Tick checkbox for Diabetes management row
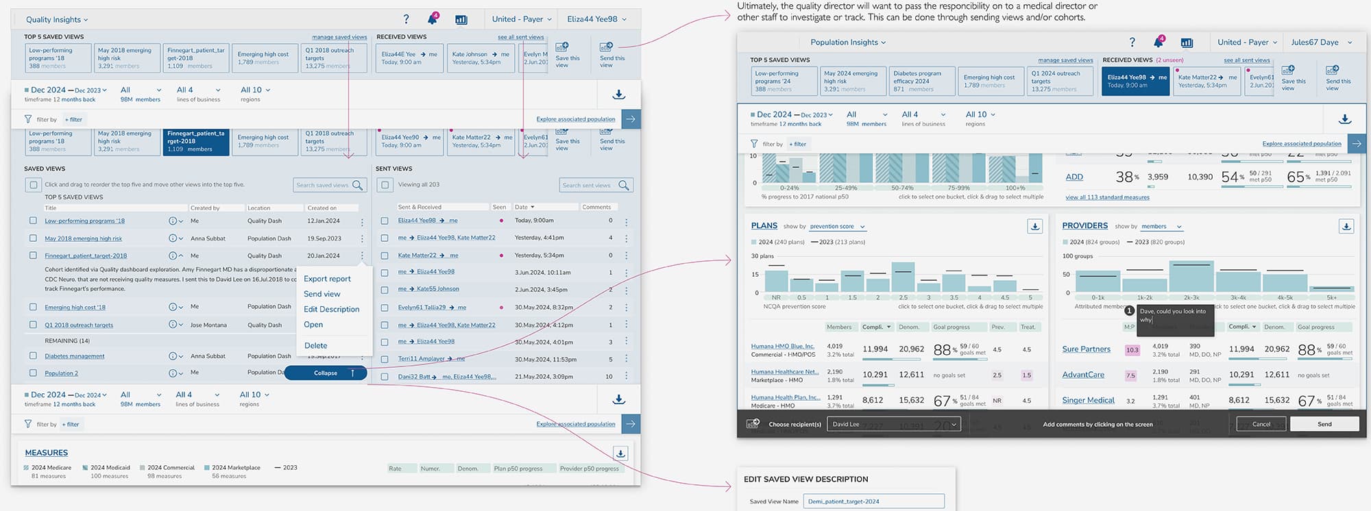Screen dimensions: 1371x511 (x=33, y=356)
